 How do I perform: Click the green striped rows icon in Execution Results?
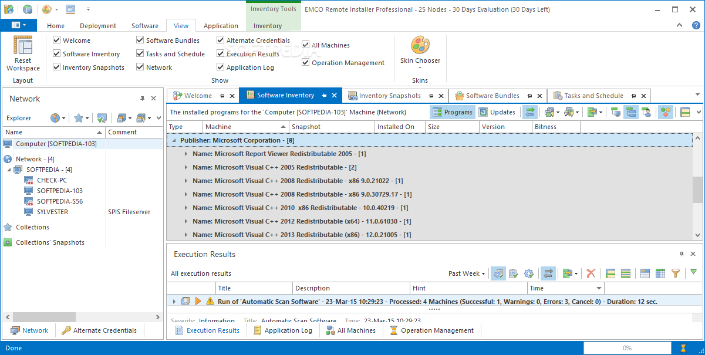[x=626, y=273]
